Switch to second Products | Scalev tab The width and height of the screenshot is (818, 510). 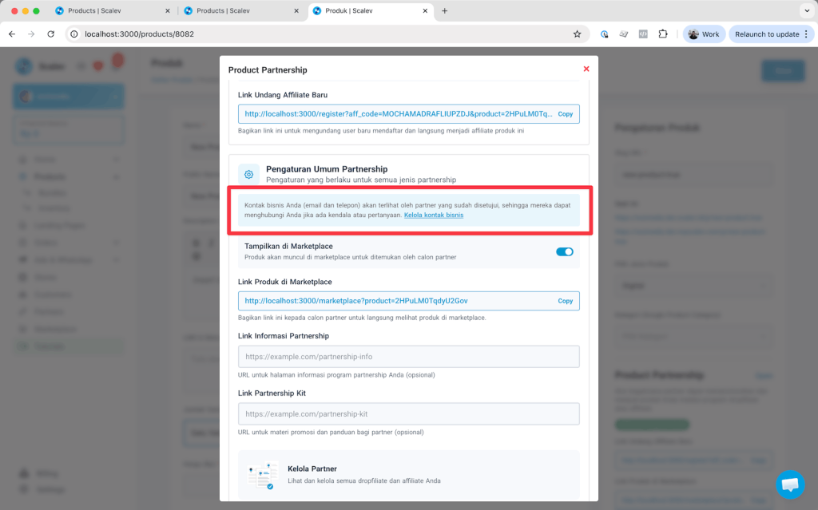(241, 10)
